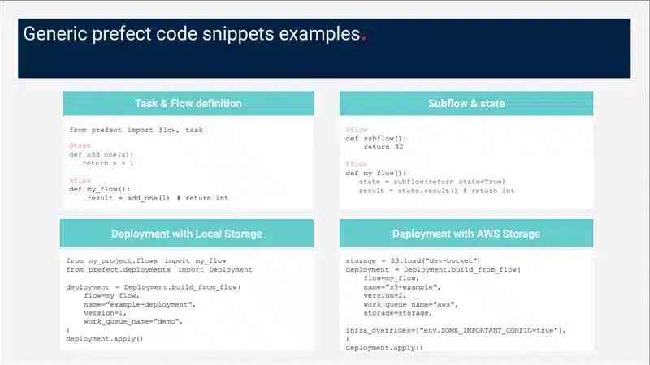Click the 'storage = S3.load("dev-bucket")' line

[x=414, y=260]
